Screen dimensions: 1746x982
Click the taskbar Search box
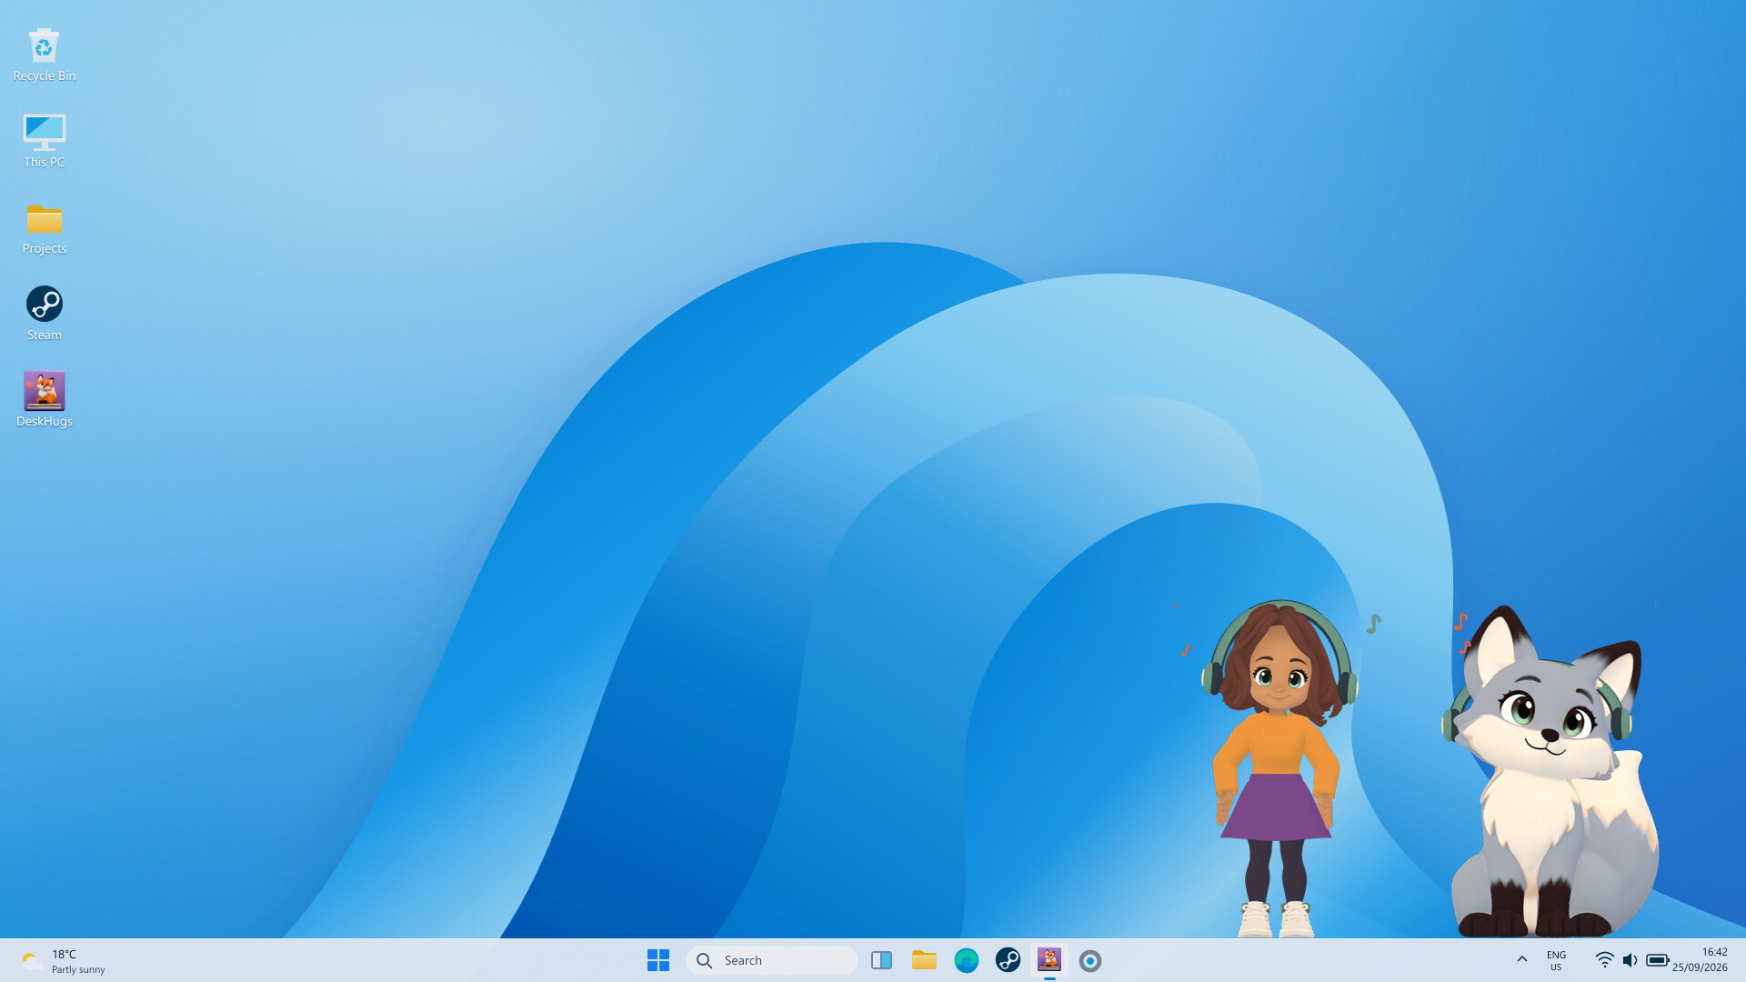pos(772,960)
